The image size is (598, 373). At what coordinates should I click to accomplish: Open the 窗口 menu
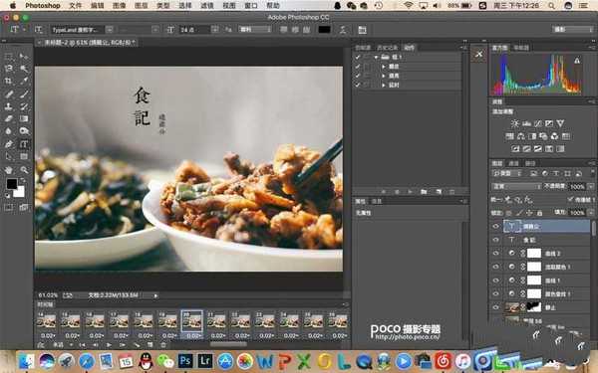coord(251,5)
